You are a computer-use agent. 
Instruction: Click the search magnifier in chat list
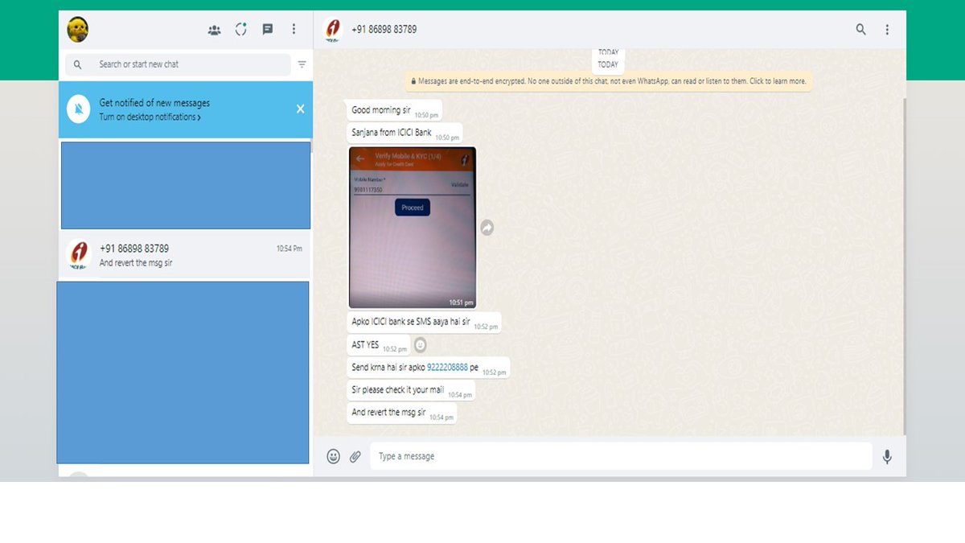pyautogui.click(x=77, y=64)
